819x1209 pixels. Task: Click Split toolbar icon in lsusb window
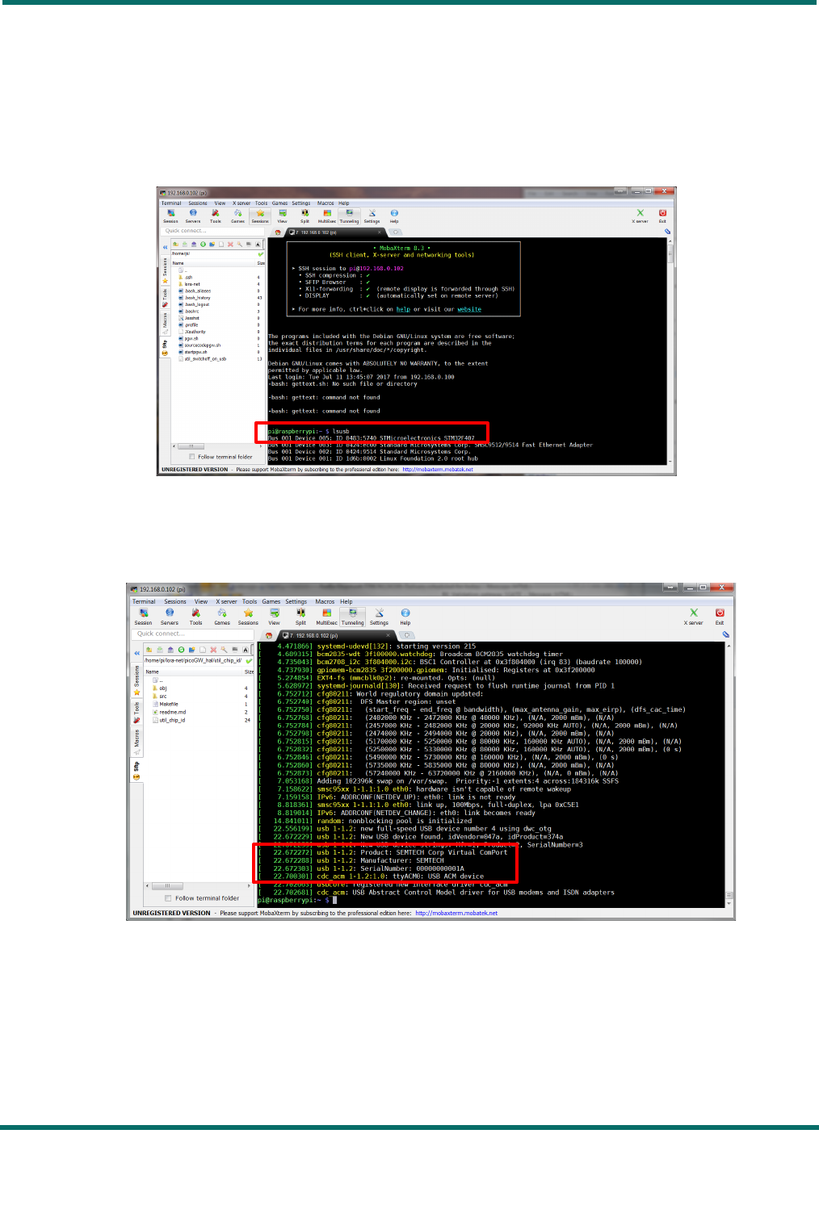pos(304,215)
